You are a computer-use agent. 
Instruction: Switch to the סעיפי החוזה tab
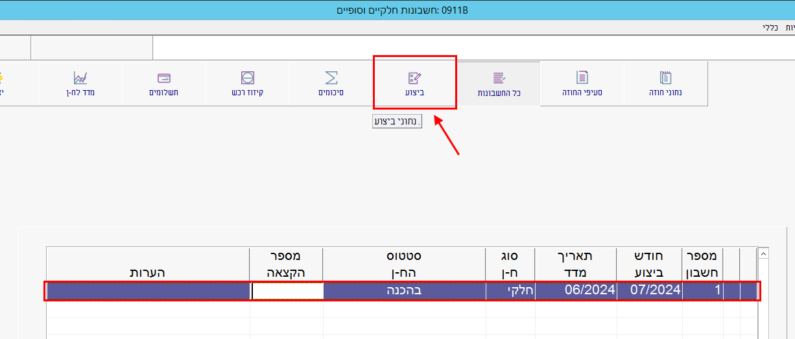[x=582, y=84]
